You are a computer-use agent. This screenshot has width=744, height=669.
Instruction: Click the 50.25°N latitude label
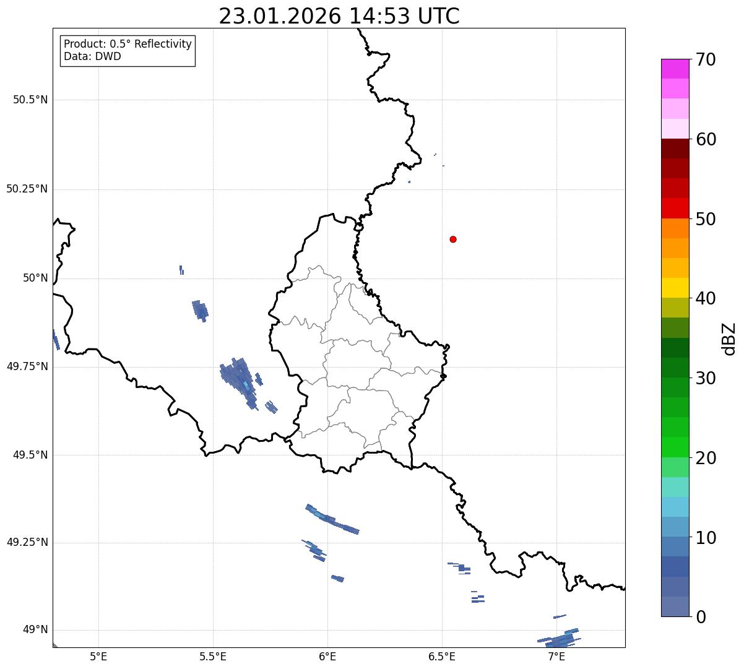click(27, 189)
